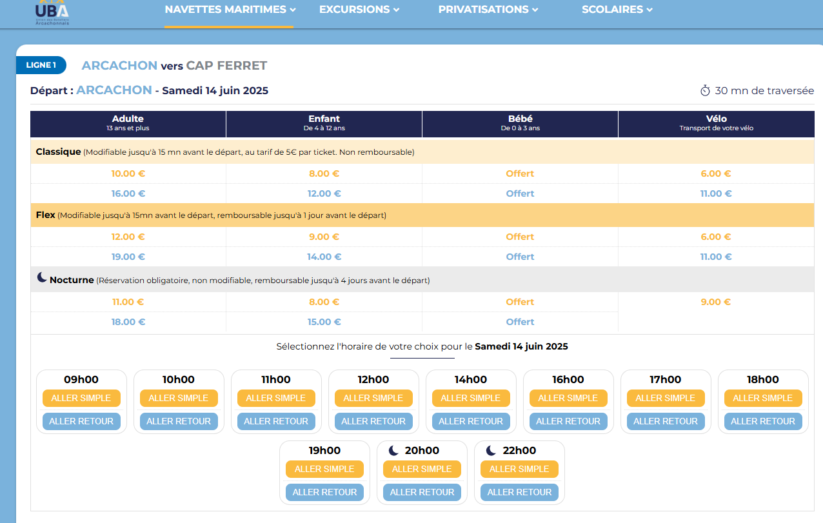Screen dimensions: 823x523
Task: Expand the Privatisations menu
Action: 487,10
